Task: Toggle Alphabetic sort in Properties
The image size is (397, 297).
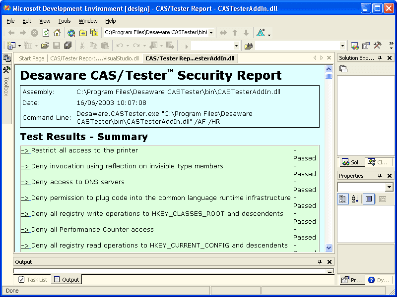Action: click(355, 199)
